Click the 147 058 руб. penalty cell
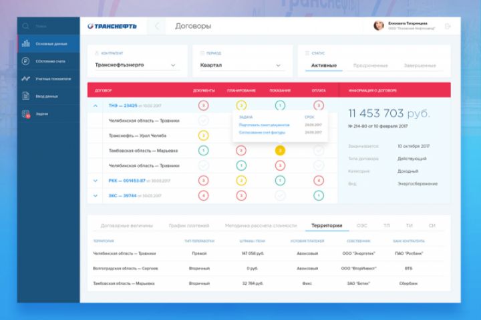The image size is (481, 320). [253, 253]
